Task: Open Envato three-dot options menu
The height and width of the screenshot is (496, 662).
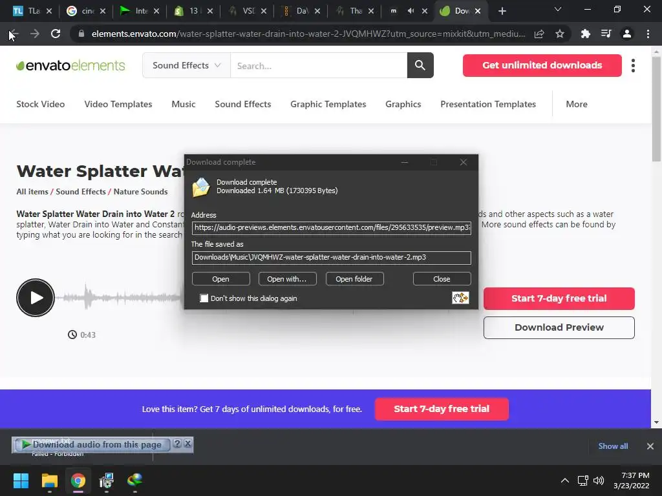Action: click(x=633, y=65)
